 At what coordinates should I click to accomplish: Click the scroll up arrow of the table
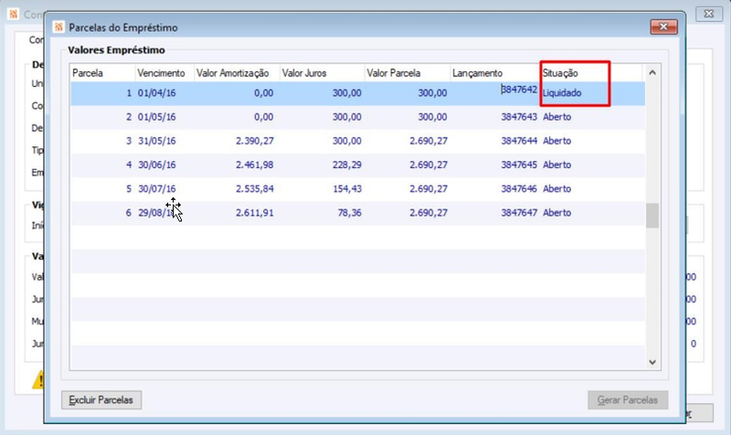tap(652, 72)
